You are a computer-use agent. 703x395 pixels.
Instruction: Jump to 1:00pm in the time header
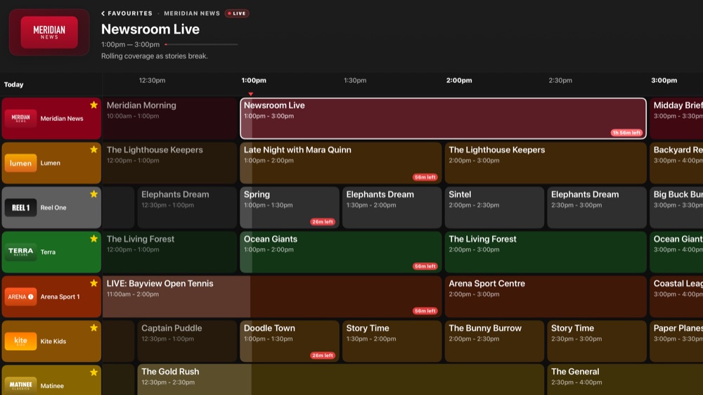click(254, 80)
